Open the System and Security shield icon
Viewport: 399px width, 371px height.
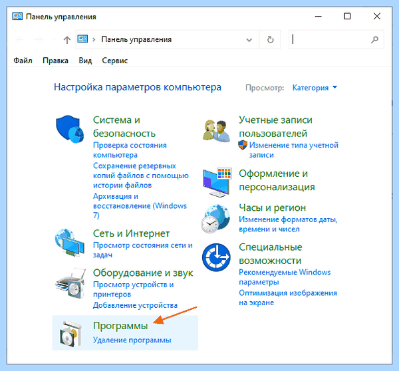pyautogui.click(x=70, y=129)
